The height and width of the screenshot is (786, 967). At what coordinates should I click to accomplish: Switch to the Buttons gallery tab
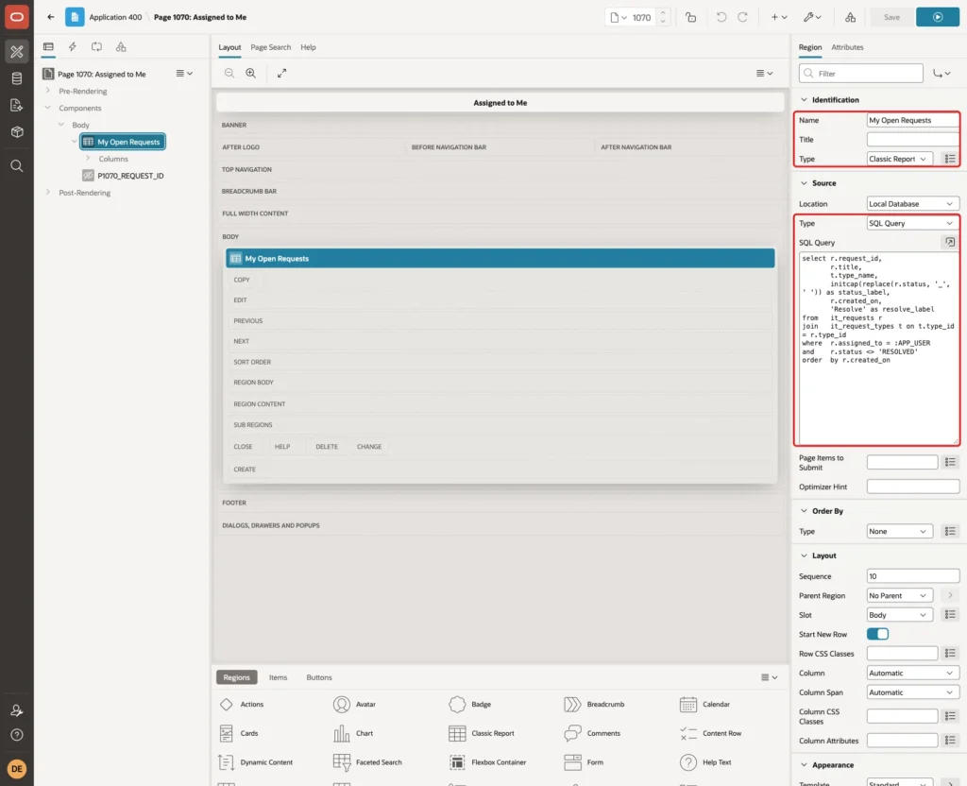319,677
